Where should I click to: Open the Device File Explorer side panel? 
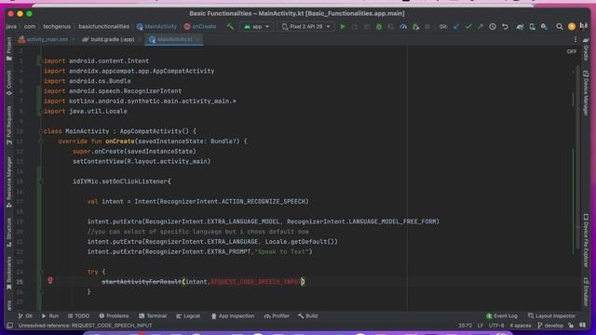(x=586, y=240)
